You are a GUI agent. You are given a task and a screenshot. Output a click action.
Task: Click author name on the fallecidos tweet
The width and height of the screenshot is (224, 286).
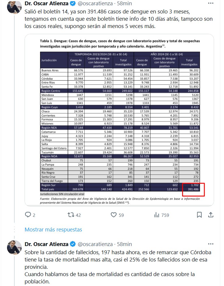[x=47, y=244]
